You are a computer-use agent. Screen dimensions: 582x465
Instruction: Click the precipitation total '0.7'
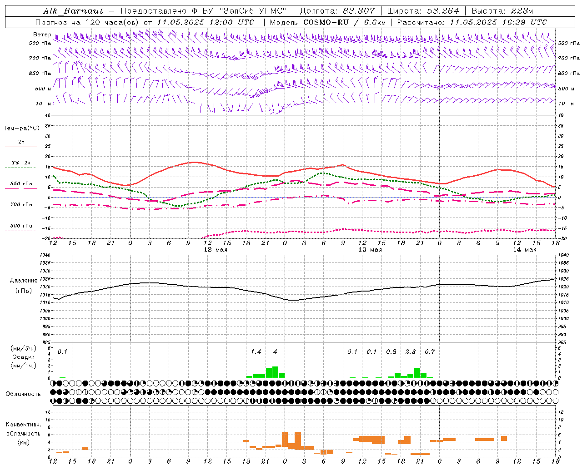point(430,352)
